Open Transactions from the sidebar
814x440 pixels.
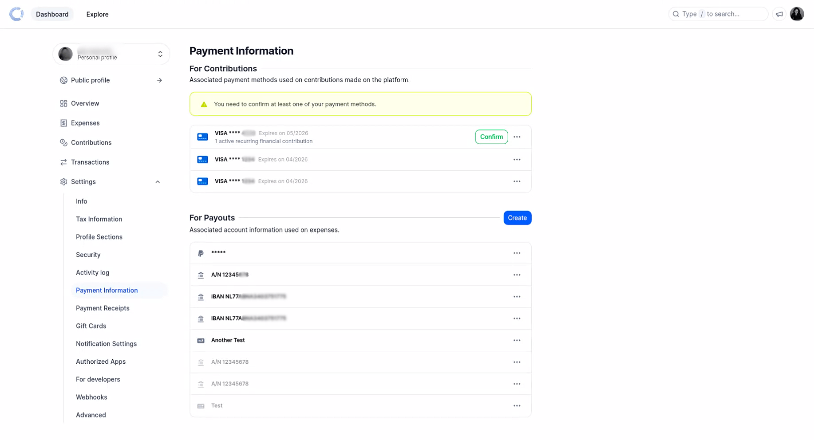tap(90, 162)
